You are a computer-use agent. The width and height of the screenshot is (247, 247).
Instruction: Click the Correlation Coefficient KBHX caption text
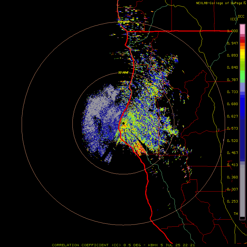123,245
